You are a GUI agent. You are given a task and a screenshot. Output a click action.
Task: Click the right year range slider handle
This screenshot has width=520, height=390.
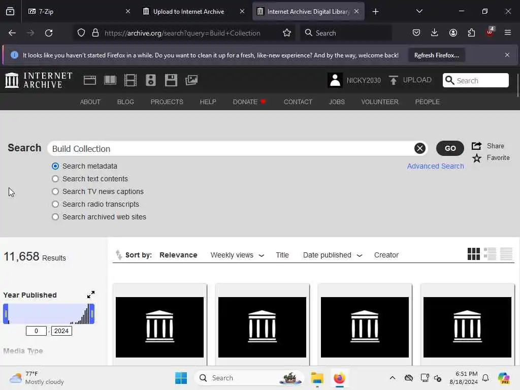coord(92,314)
